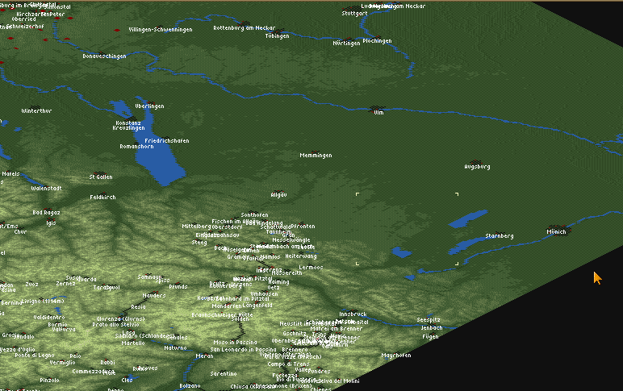Click the Memmingen town label
This screenshot has width=623, height=391.
[x=316, y=156]
